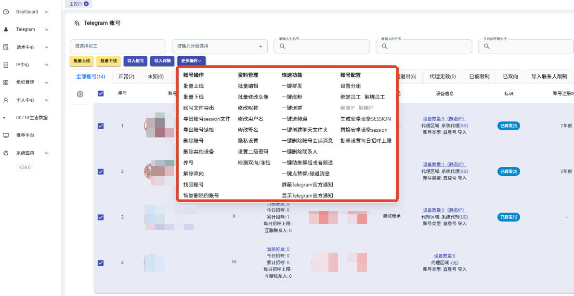
Task: Select 一键群发 from the operations menu
Action: tap(292, 86)
